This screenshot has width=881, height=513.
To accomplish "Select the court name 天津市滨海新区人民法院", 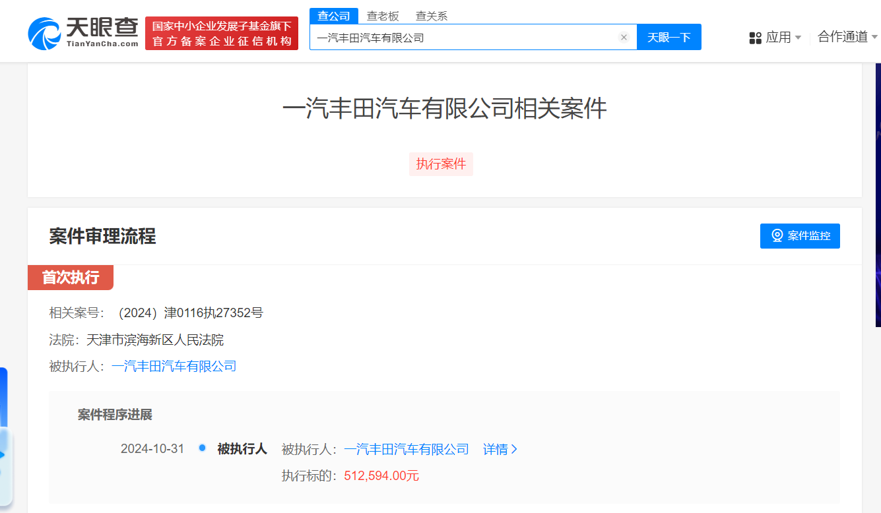I will coord(155,340).
